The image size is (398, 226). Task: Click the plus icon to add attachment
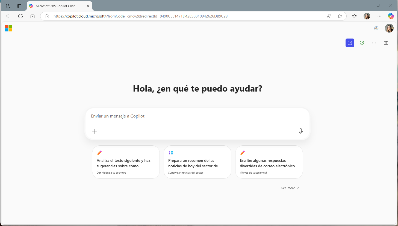click(x=94, y=131)
